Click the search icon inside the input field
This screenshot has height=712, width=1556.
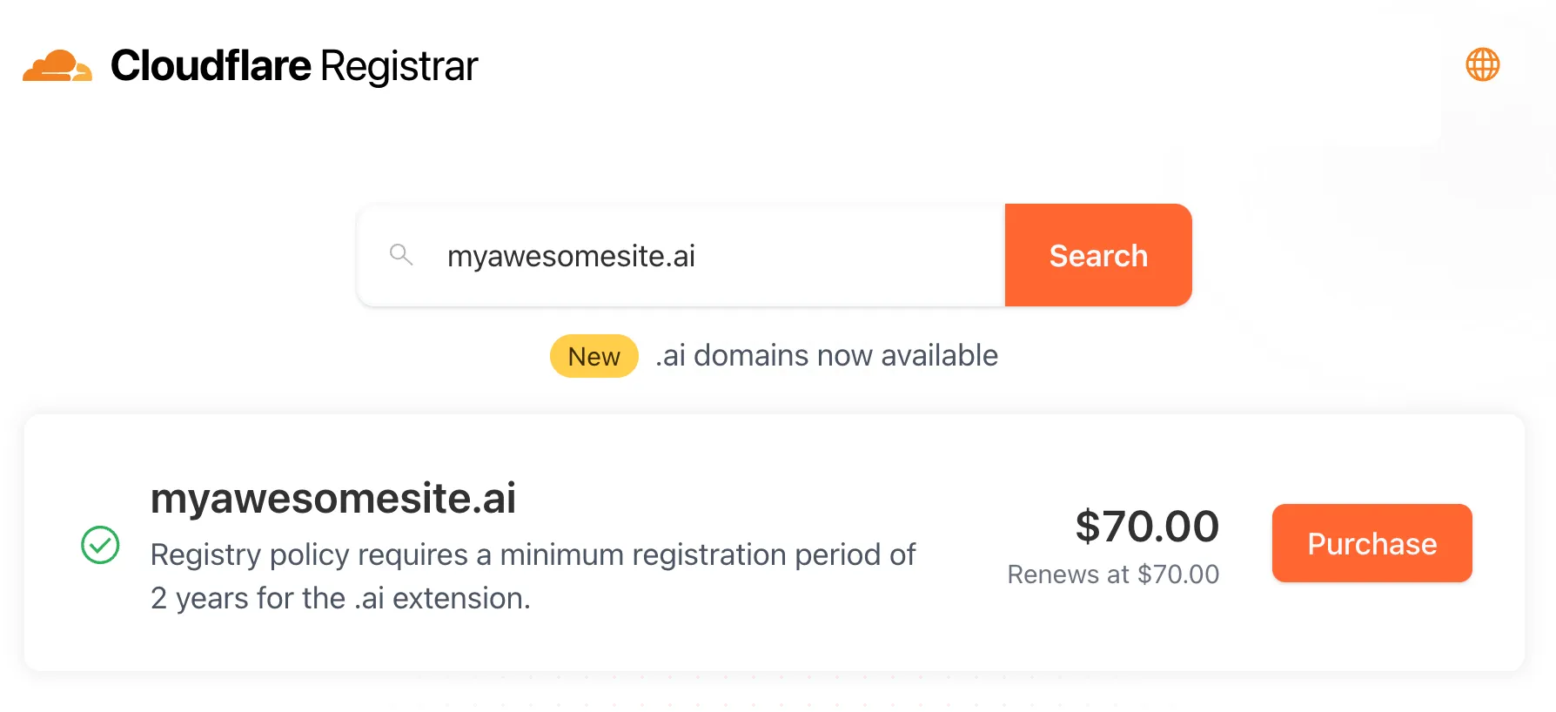pos(401,255)
